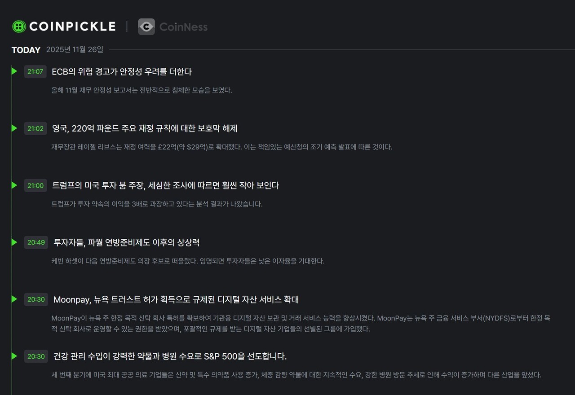Click the green marker beside the 파월 article
This screenshot has height=395, width=575.
click(x=13, y=242)
